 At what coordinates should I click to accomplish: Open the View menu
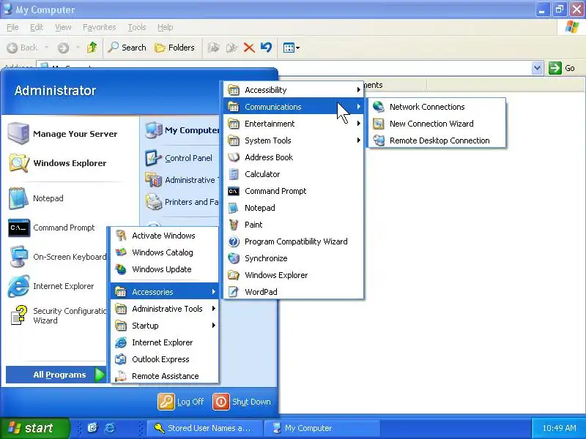(63, 27)
